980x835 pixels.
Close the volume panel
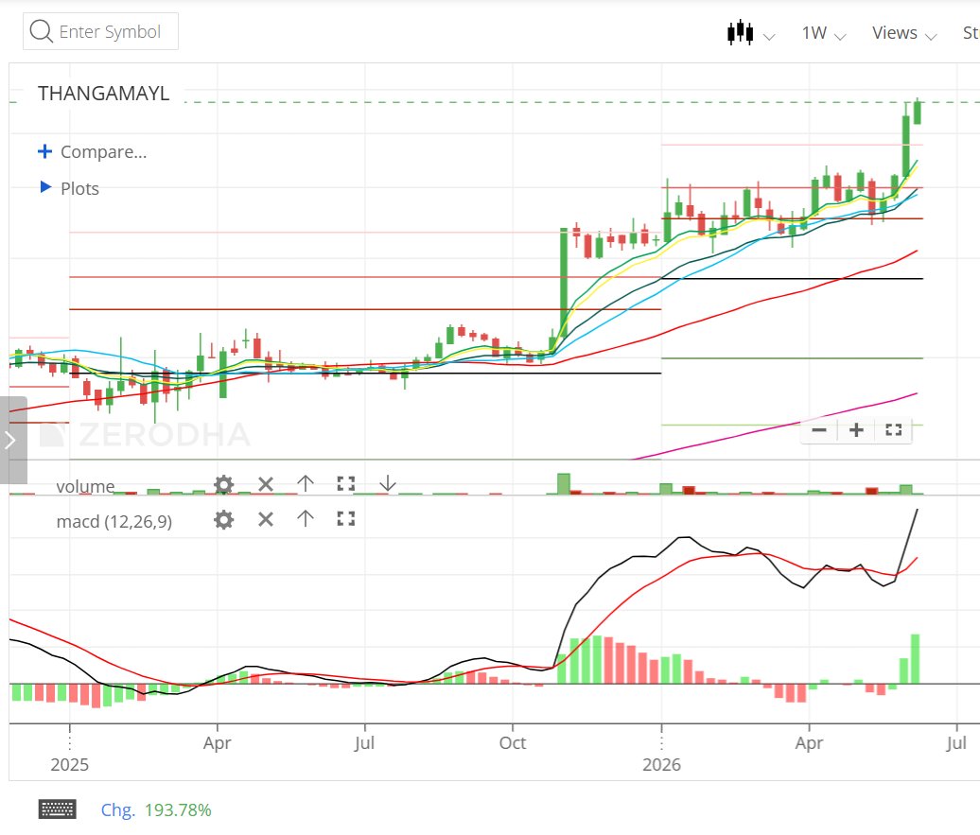pos(266,484)
